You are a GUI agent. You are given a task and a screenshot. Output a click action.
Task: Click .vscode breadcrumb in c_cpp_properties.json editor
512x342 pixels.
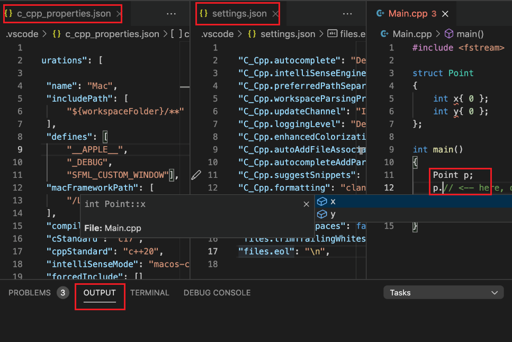(22, 34)
